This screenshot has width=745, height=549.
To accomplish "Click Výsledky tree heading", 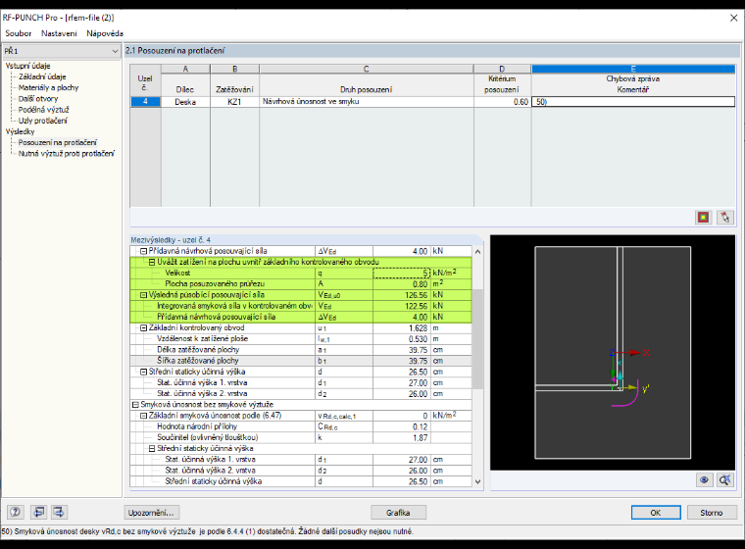I will click(20, 131).
